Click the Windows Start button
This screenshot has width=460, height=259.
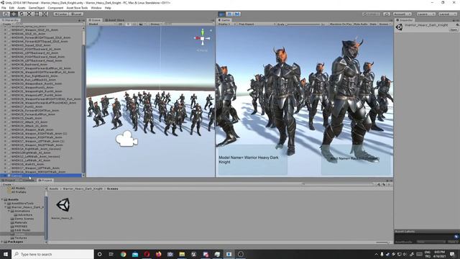pyautogui.click(x=6, y=254)
